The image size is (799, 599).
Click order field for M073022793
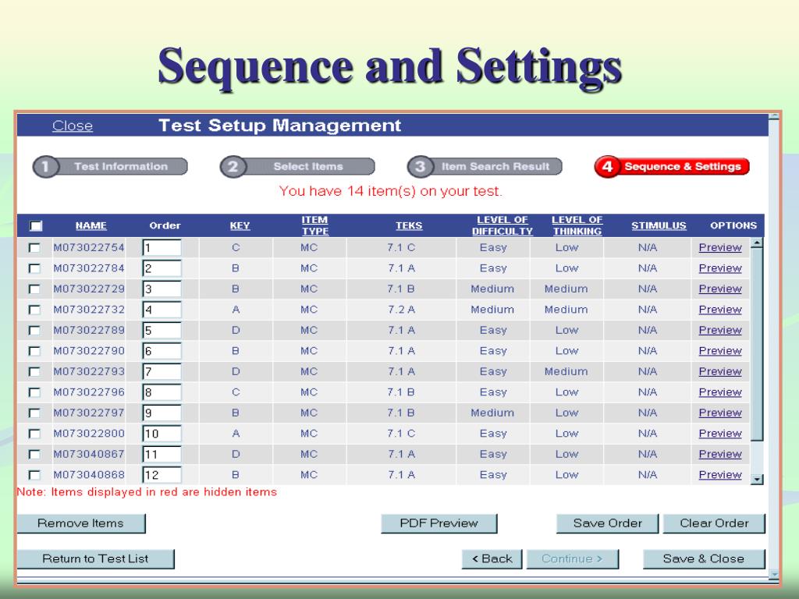pos(162,372)
